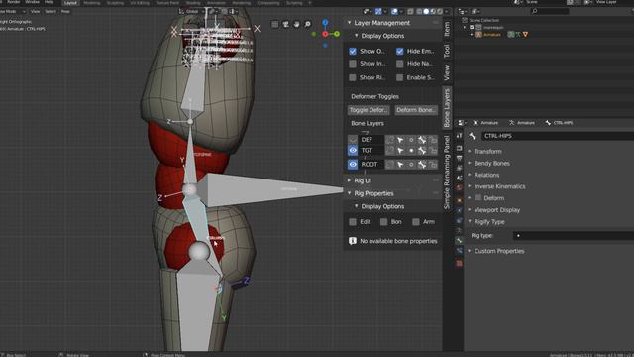Open Bone properties tab green bone icon
Image resolution: width=634 pixels, height=357 pixels.
[x=459, y=241]
